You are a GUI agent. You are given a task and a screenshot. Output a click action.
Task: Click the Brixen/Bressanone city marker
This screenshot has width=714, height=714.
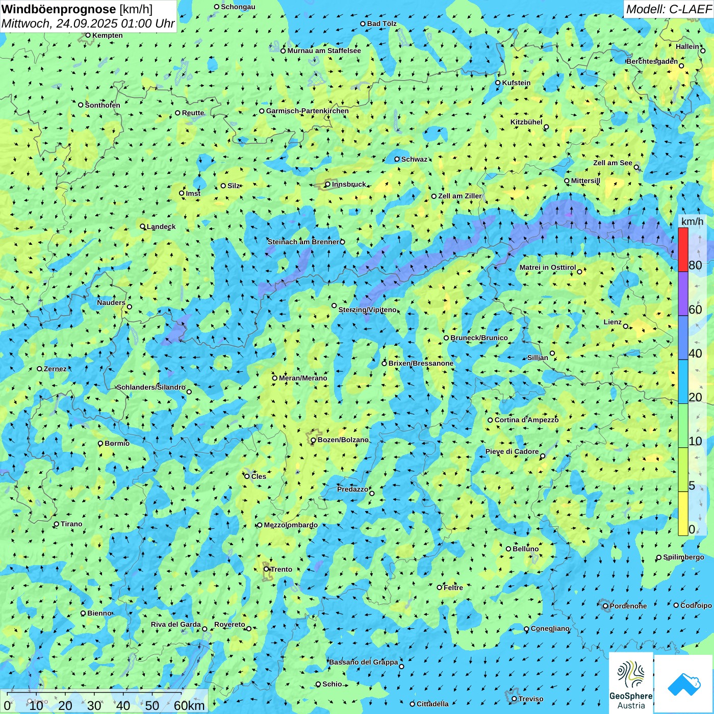(385, 363)
